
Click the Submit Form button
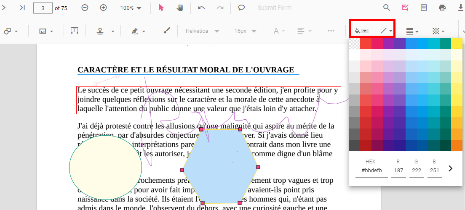click(x=274, y=8)
